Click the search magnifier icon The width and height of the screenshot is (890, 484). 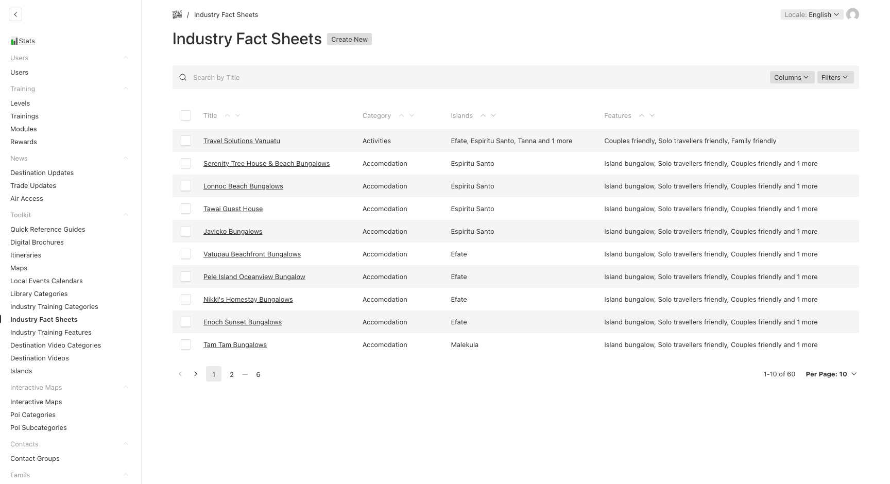pos(183,77)
